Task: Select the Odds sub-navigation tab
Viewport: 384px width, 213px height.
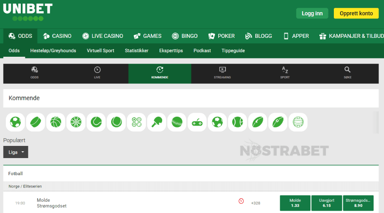Action: point(14,50)
